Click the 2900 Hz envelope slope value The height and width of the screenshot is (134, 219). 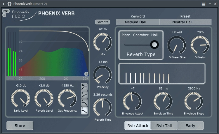194,88
